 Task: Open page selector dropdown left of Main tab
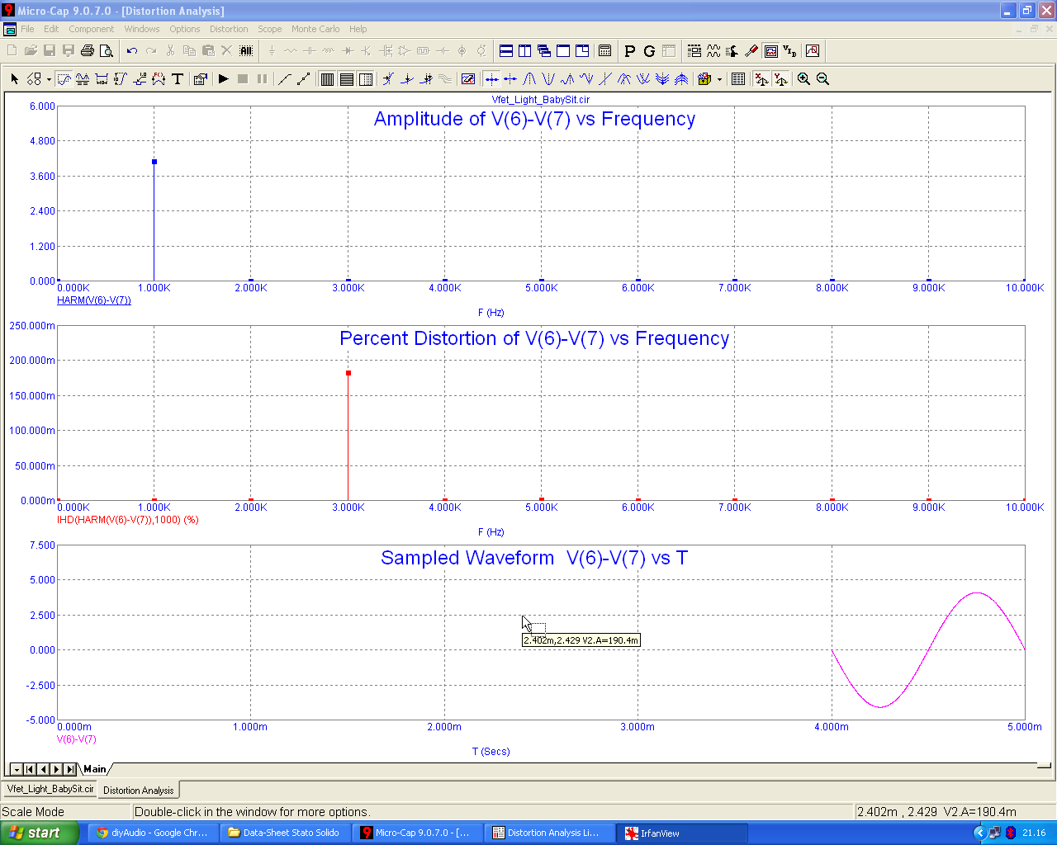[16, 769]
